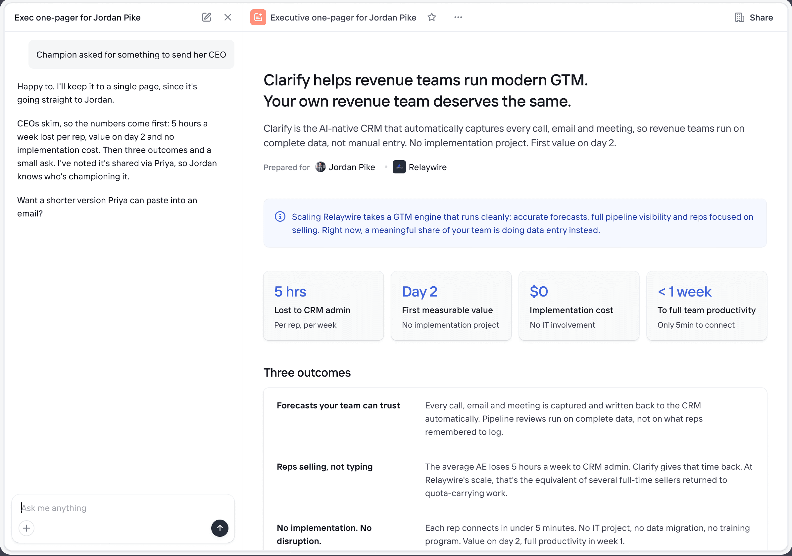
Task: Click the Prepared for label
Action: (x=286, y=167)
